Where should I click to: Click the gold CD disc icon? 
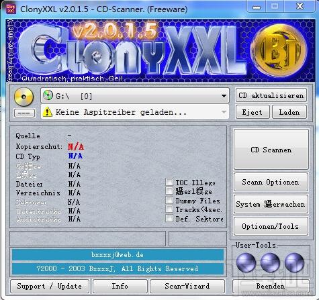[24, 97]
